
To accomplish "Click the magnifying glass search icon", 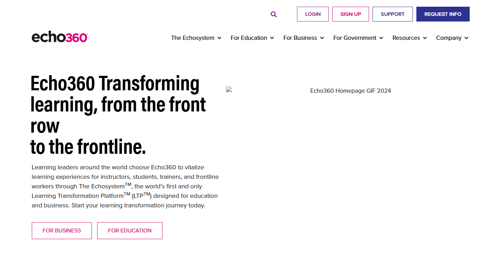I will click(x=274, y=14).
